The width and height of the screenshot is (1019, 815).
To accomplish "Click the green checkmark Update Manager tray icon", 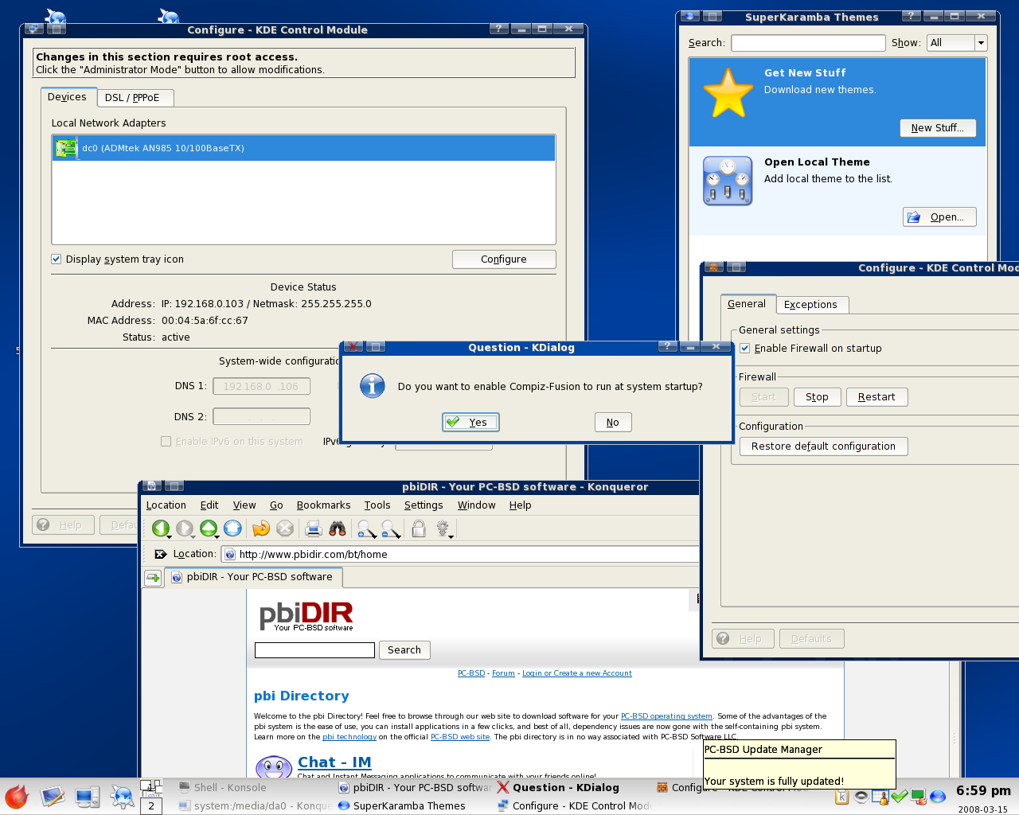I will 900,797.
